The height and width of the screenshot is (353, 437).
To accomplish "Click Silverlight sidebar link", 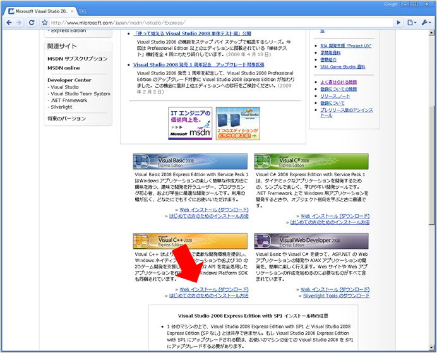I will pyautogui.click(x=62, y=107).
